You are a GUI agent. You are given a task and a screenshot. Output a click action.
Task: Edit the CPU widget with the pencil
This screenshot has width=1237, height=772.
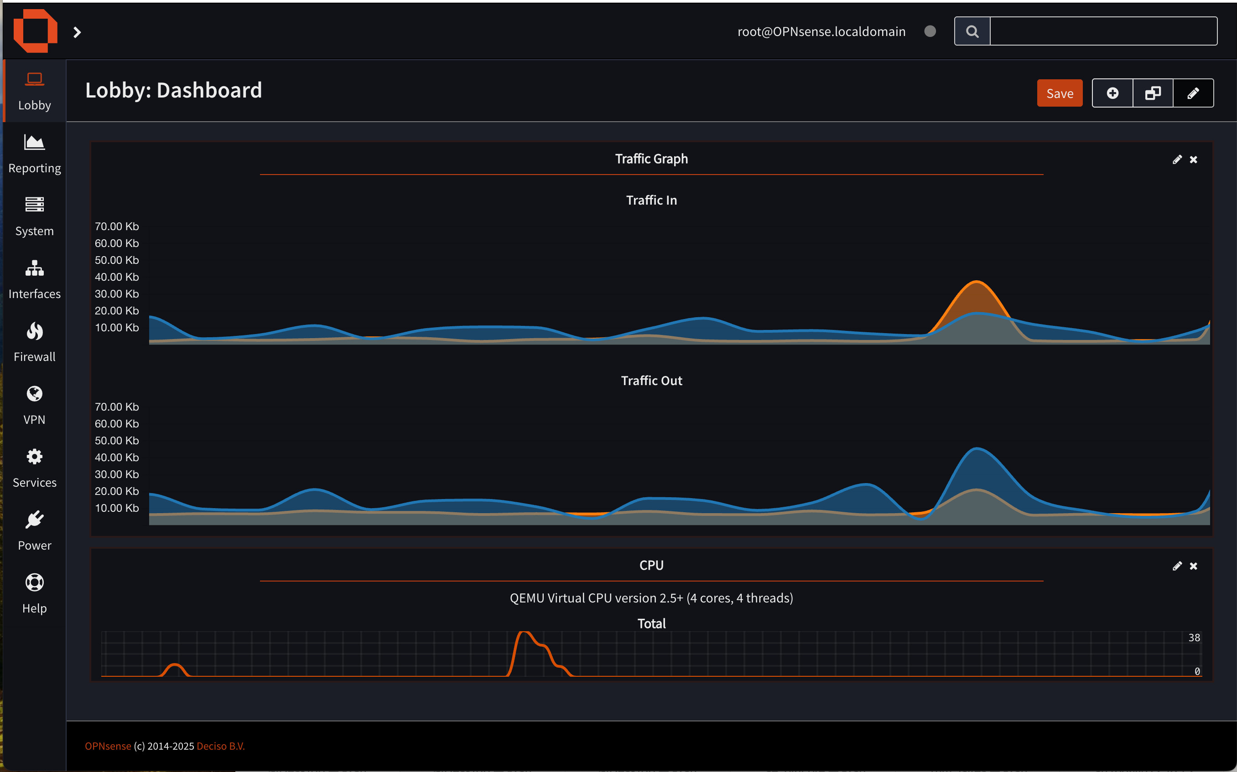[1177, 566]
